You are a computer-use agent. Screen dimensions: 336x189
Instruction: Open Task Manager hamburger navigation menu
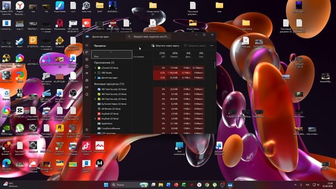[87, 46]
